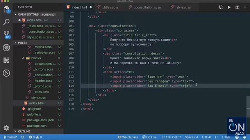The height and width of the screenshot is (140, 250).
Task: Expand the Outline section
Action: coord(24,131)
